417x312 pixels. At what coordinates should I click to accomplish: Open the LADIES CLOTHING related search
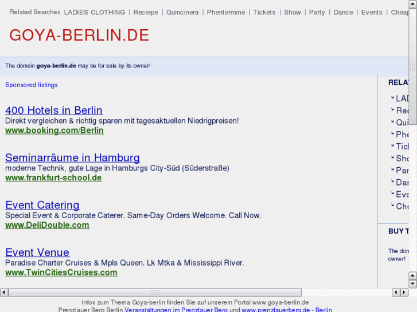[95, 13]
